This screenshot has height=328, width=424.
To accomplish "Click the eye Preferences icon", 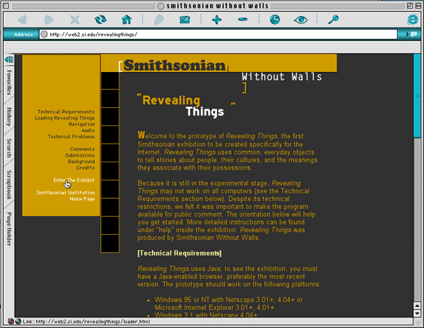I will pos(301,20).
